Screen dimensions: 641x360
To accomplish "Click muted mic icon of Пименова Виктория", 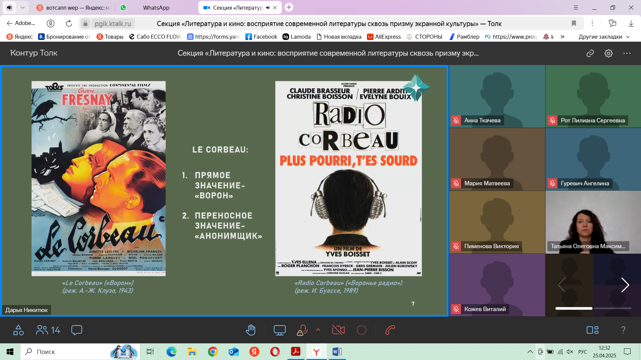I will tap(456, 246).
